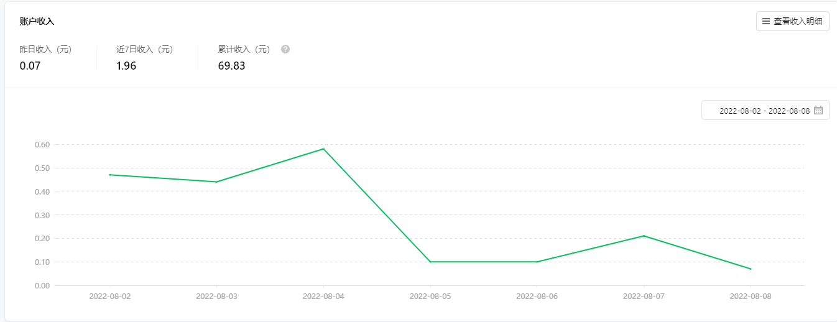Open the calendar icon in date picker
Screen dimensions: 837x322
818,110
